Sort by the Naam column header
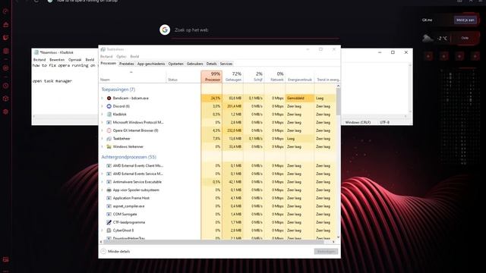 (132, 77)
